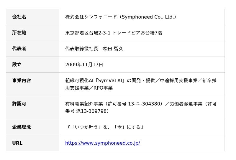
Task: Click 代表取締役社長 title text
Action: (x=82, y=49)
